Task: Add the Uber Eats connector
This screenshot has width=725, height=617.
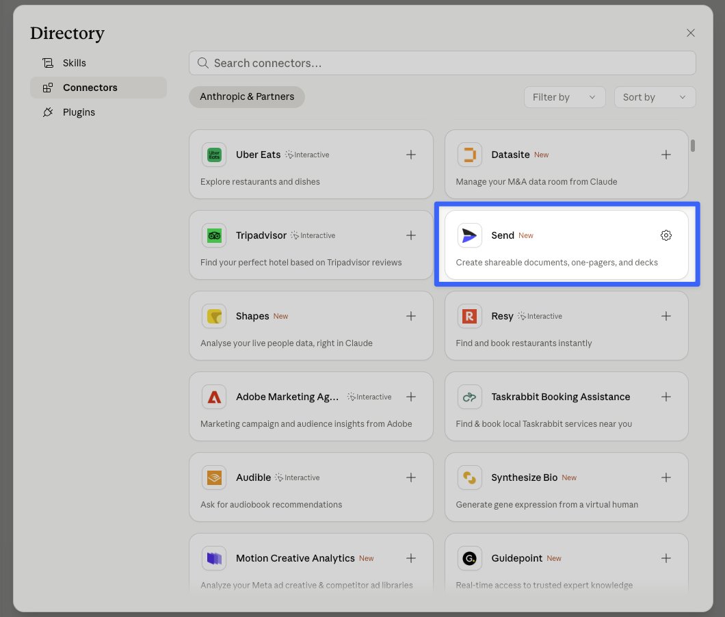Action: click(x=410, y=155)
